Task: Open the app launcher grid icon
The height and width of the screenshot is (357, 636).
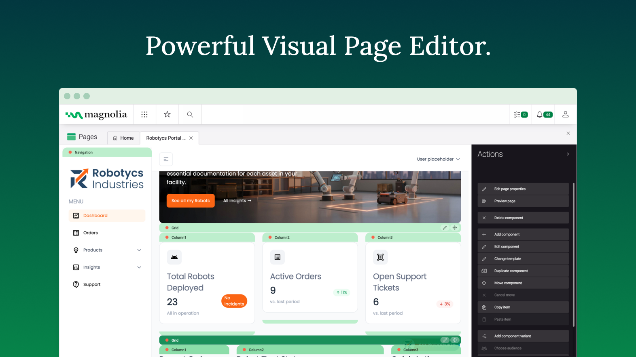Action: click(x=144, y=115)
